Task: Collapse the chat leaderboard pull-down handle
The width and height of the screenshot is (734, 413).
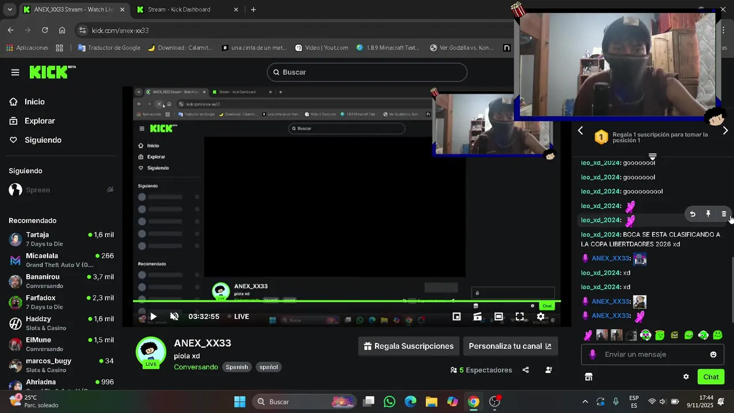Action: (x=653, y=157)
